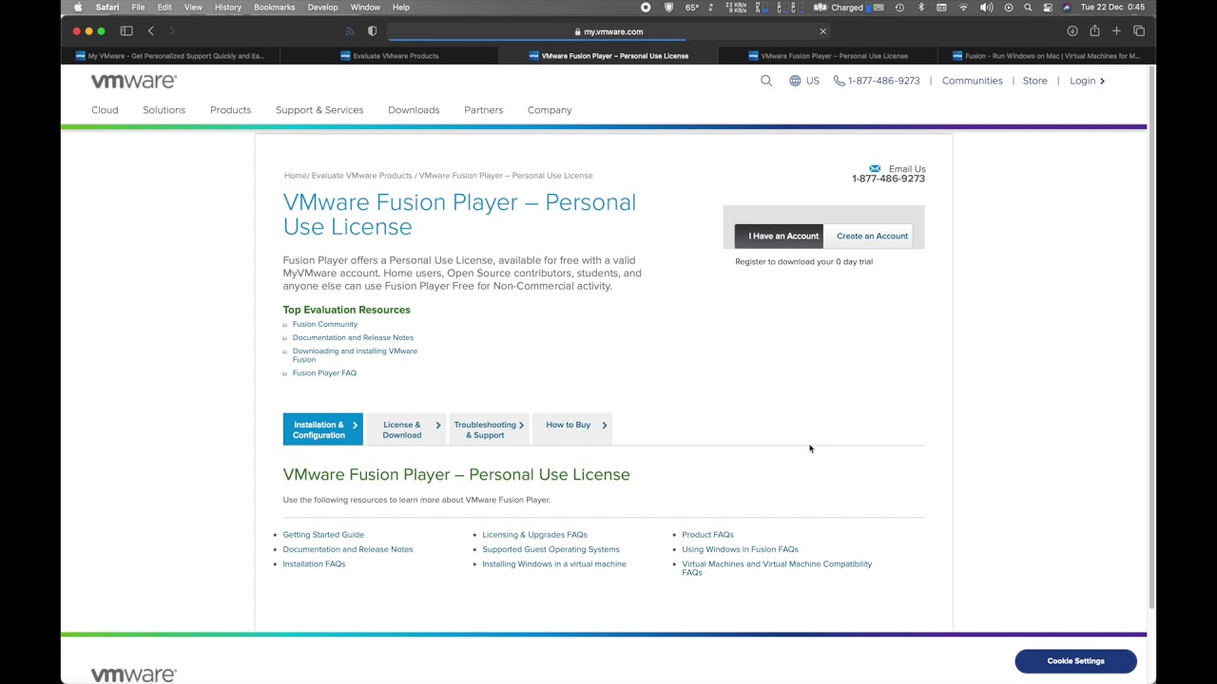Expand Installation & Configuration section

point(322,429)
